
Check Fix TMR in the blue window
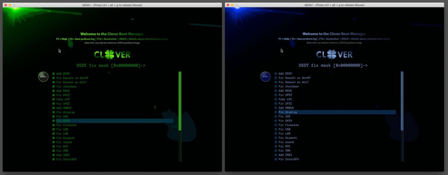tap(276, 150)
